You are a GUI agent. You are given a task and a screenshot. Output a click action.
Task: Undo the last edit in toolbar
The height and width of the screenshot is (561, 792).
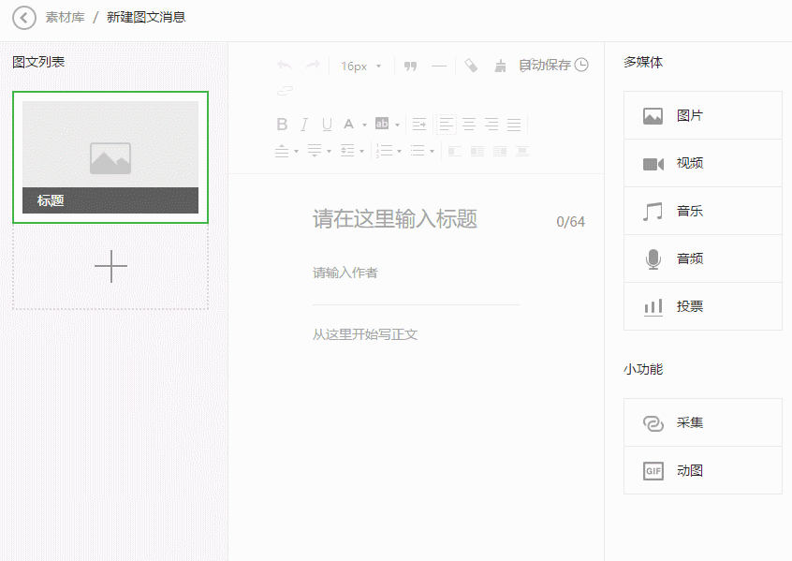pos(285,66)
